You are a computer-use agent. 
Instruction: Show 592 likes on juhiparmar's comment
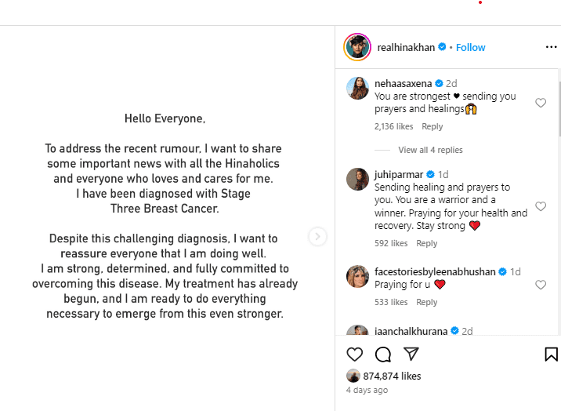[x=391, y=243]
